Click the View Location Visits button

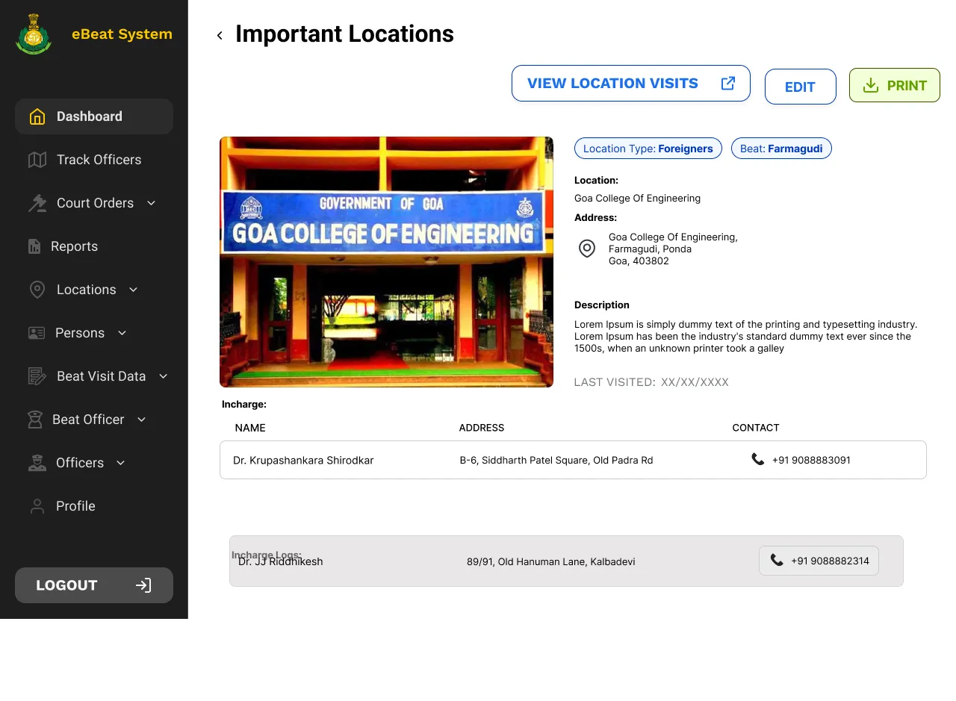631,83
